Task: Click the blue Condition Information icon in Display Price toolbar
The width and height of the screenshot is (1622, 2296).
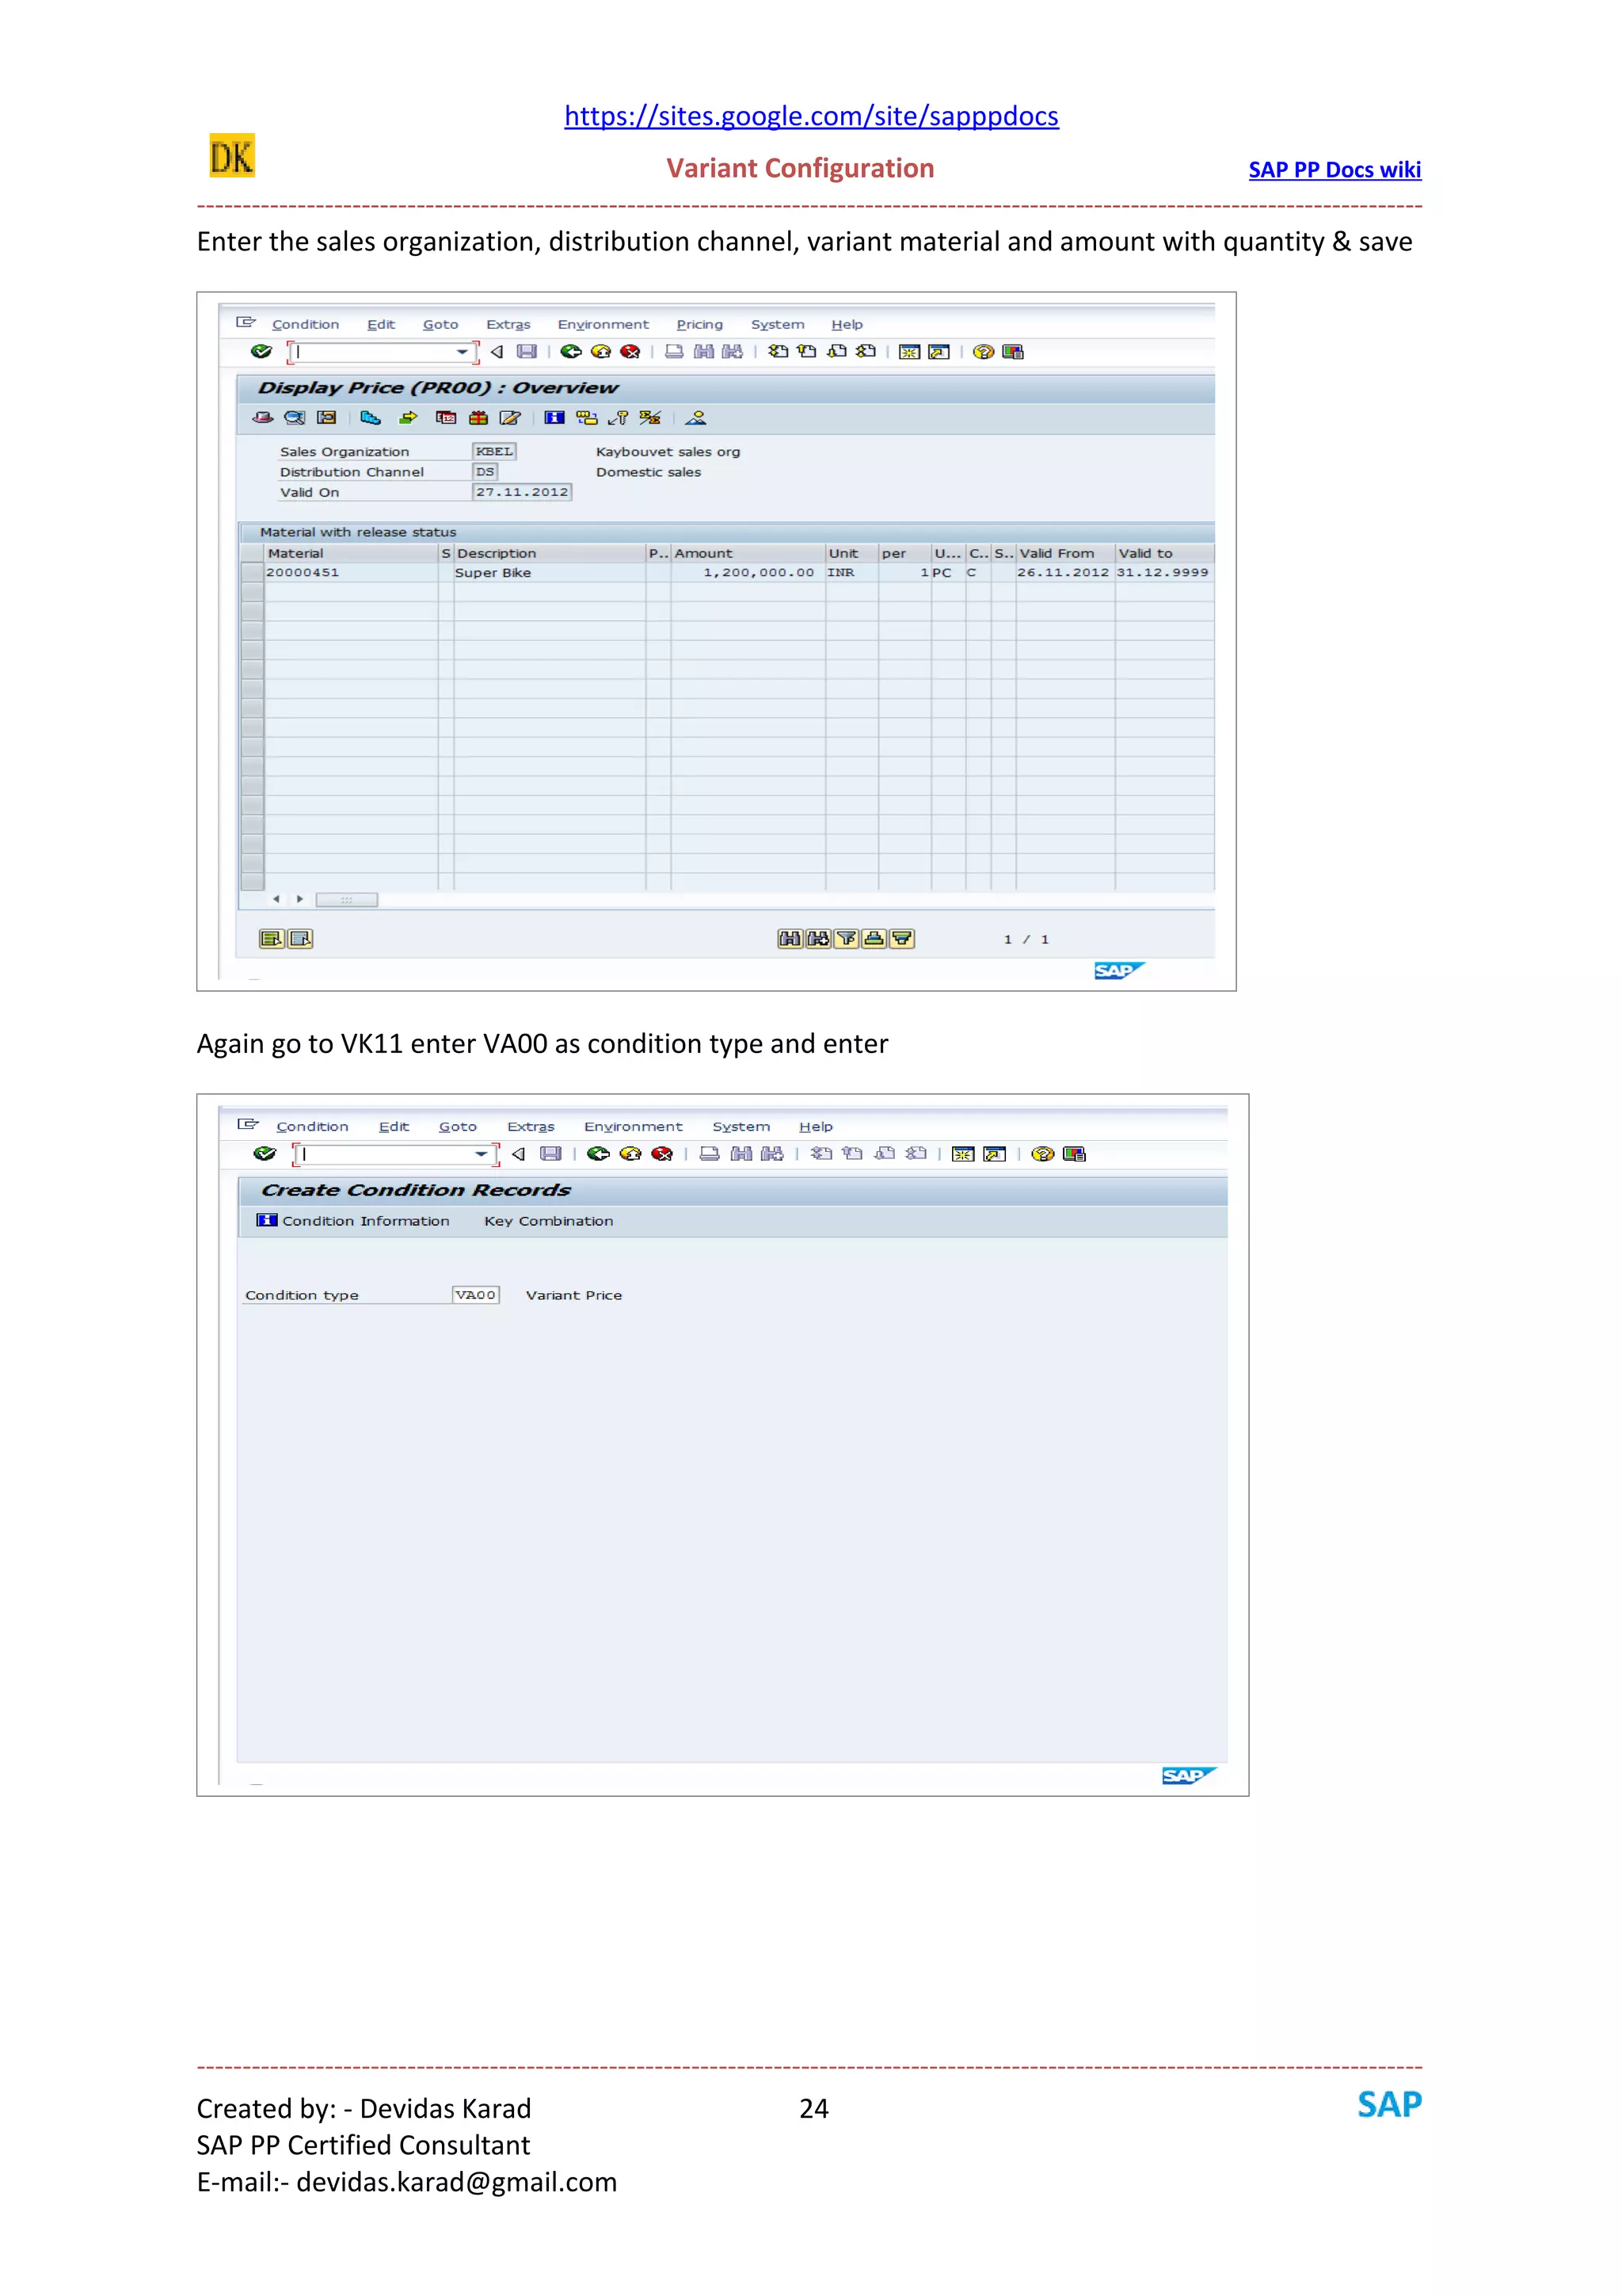Action: tap(554, 418)
